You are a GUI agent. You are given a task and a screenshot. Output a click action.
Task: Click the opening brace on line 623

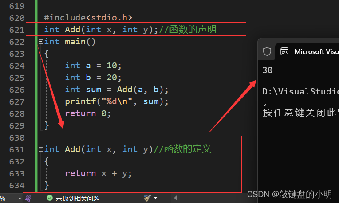tap(47, 54)
